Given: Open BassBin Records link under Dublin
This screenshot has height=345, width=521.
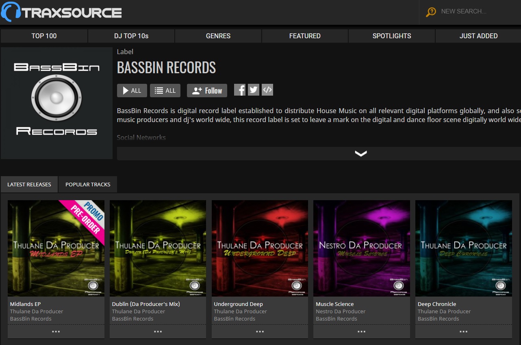Looking at the screenshot, I should click(132, 319).
